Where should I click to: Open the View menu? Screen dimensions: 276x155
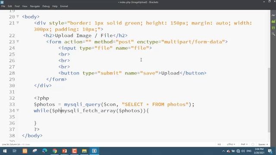[25, 6]
